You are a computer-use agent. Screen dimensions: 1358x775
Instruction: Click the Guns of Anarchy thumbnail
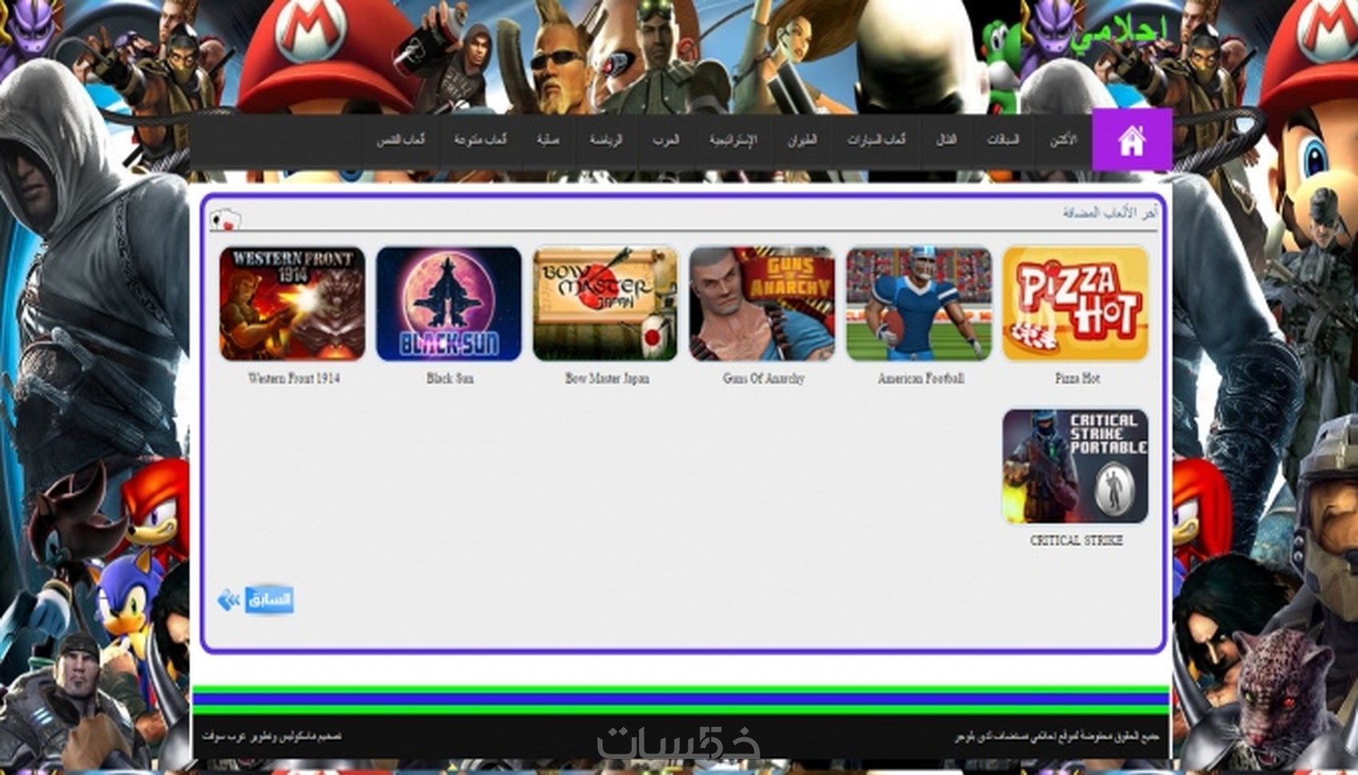point(762,304)
